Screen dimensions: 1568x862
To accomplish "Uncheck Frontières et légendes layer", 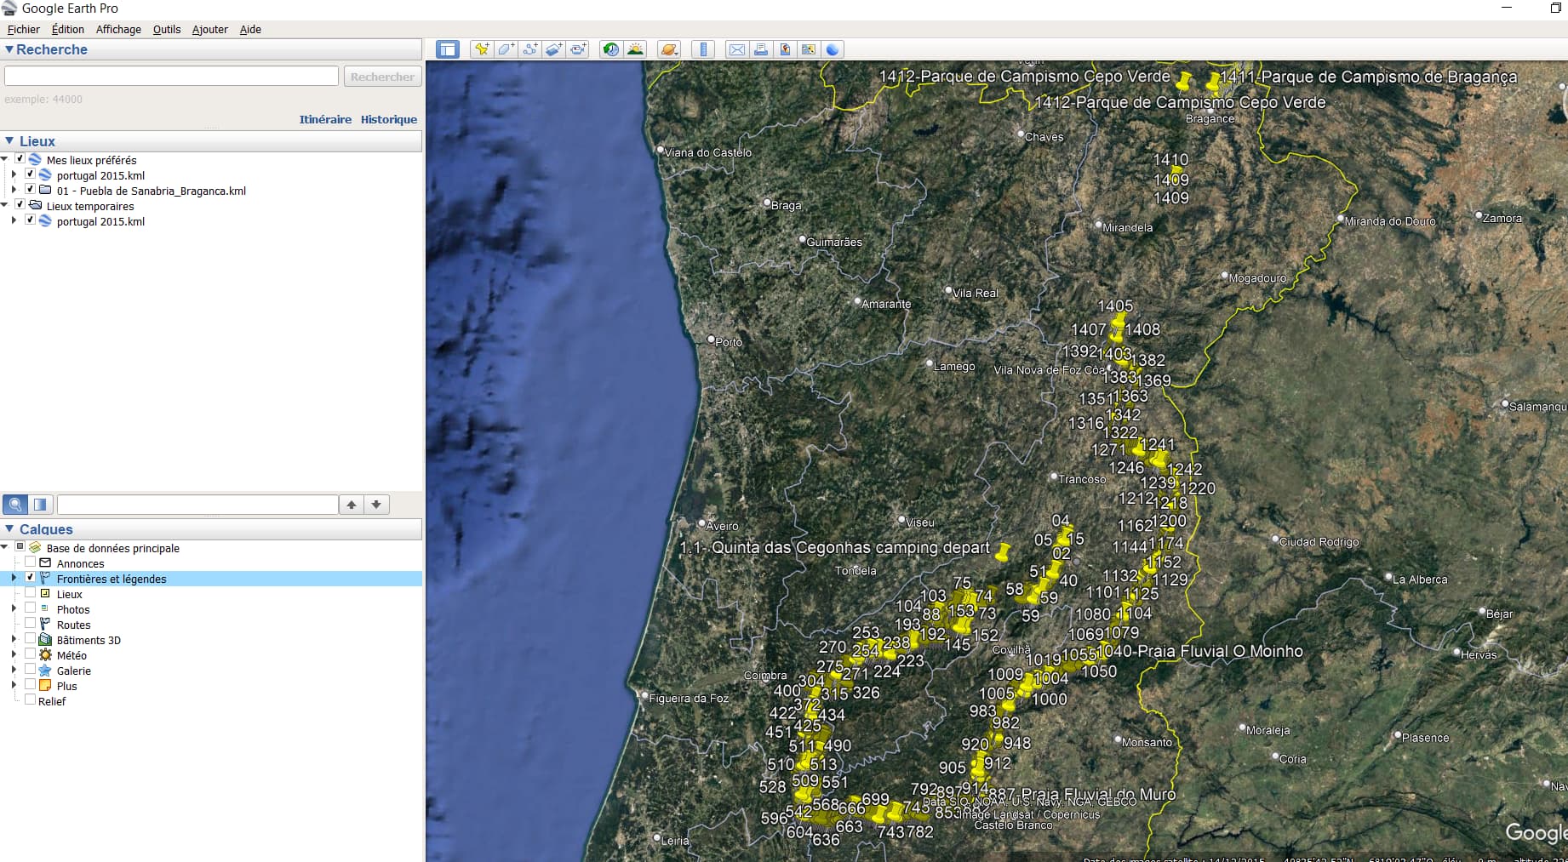I will 30,578.
